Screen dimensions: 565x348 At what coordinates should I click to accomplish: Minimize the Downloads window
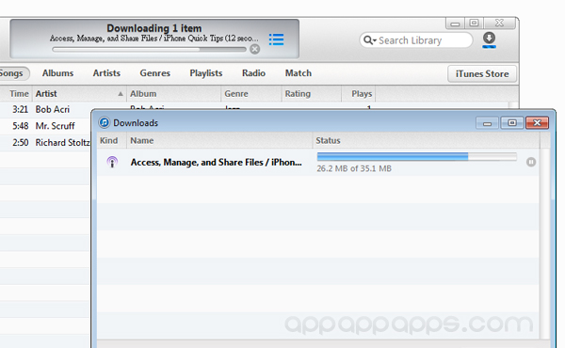pyautogui.click(x=487, y=123)
